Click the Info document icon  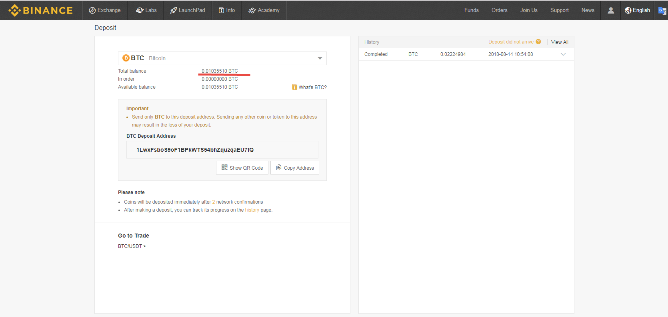click(221, 10)
